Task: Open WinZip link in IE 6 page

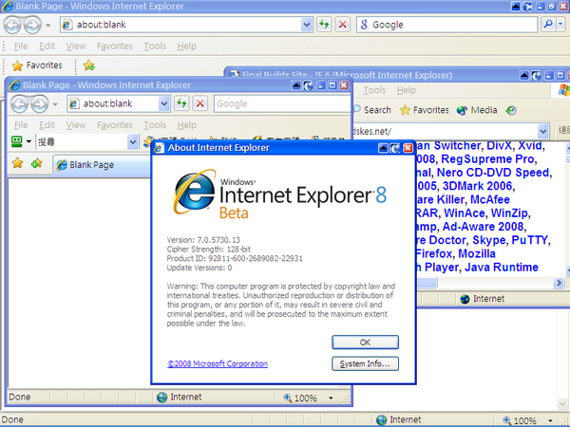Action: pyautogui.click(x=509, y=213)
